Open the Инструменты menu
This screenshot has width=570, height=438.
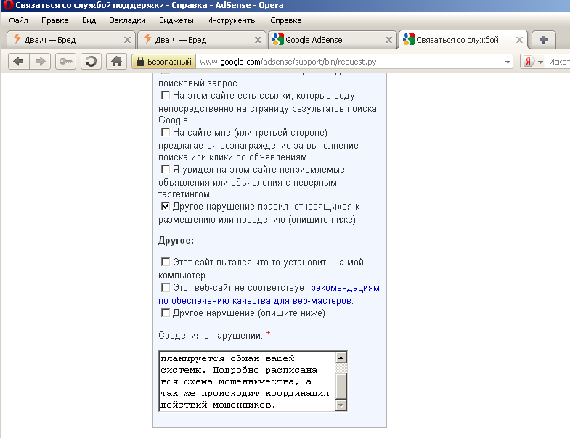[232, 20]
